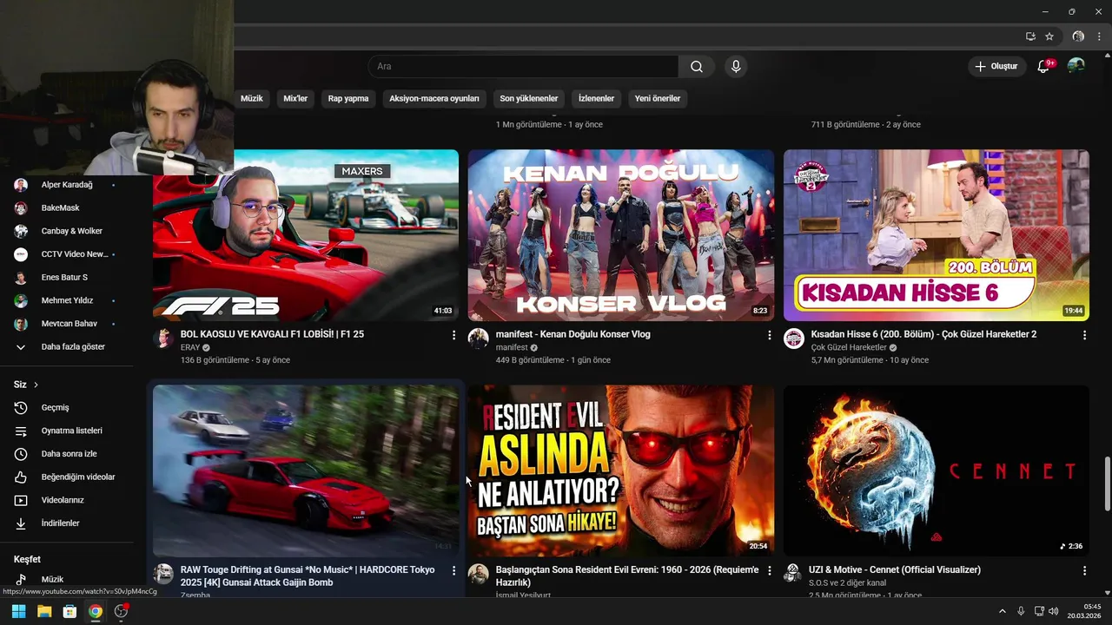Viewport: 1112px width, 625px height.
Task: Open Zsemba channel avatar
Action: 163,574
